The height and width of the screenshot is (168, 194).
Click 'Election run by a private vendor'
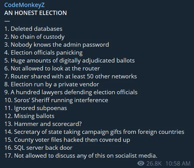tap(52, 84)
